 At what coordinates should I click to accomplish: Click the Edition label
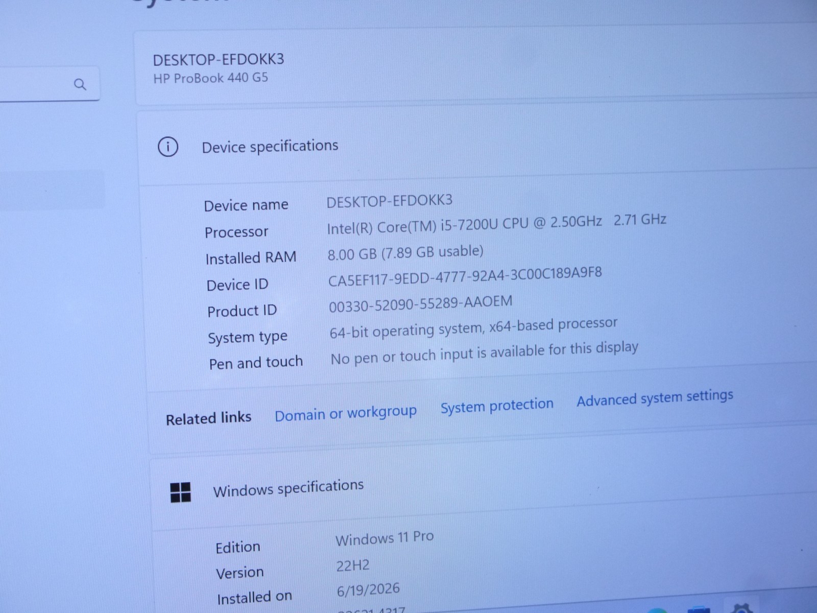(x=238, y=548)
